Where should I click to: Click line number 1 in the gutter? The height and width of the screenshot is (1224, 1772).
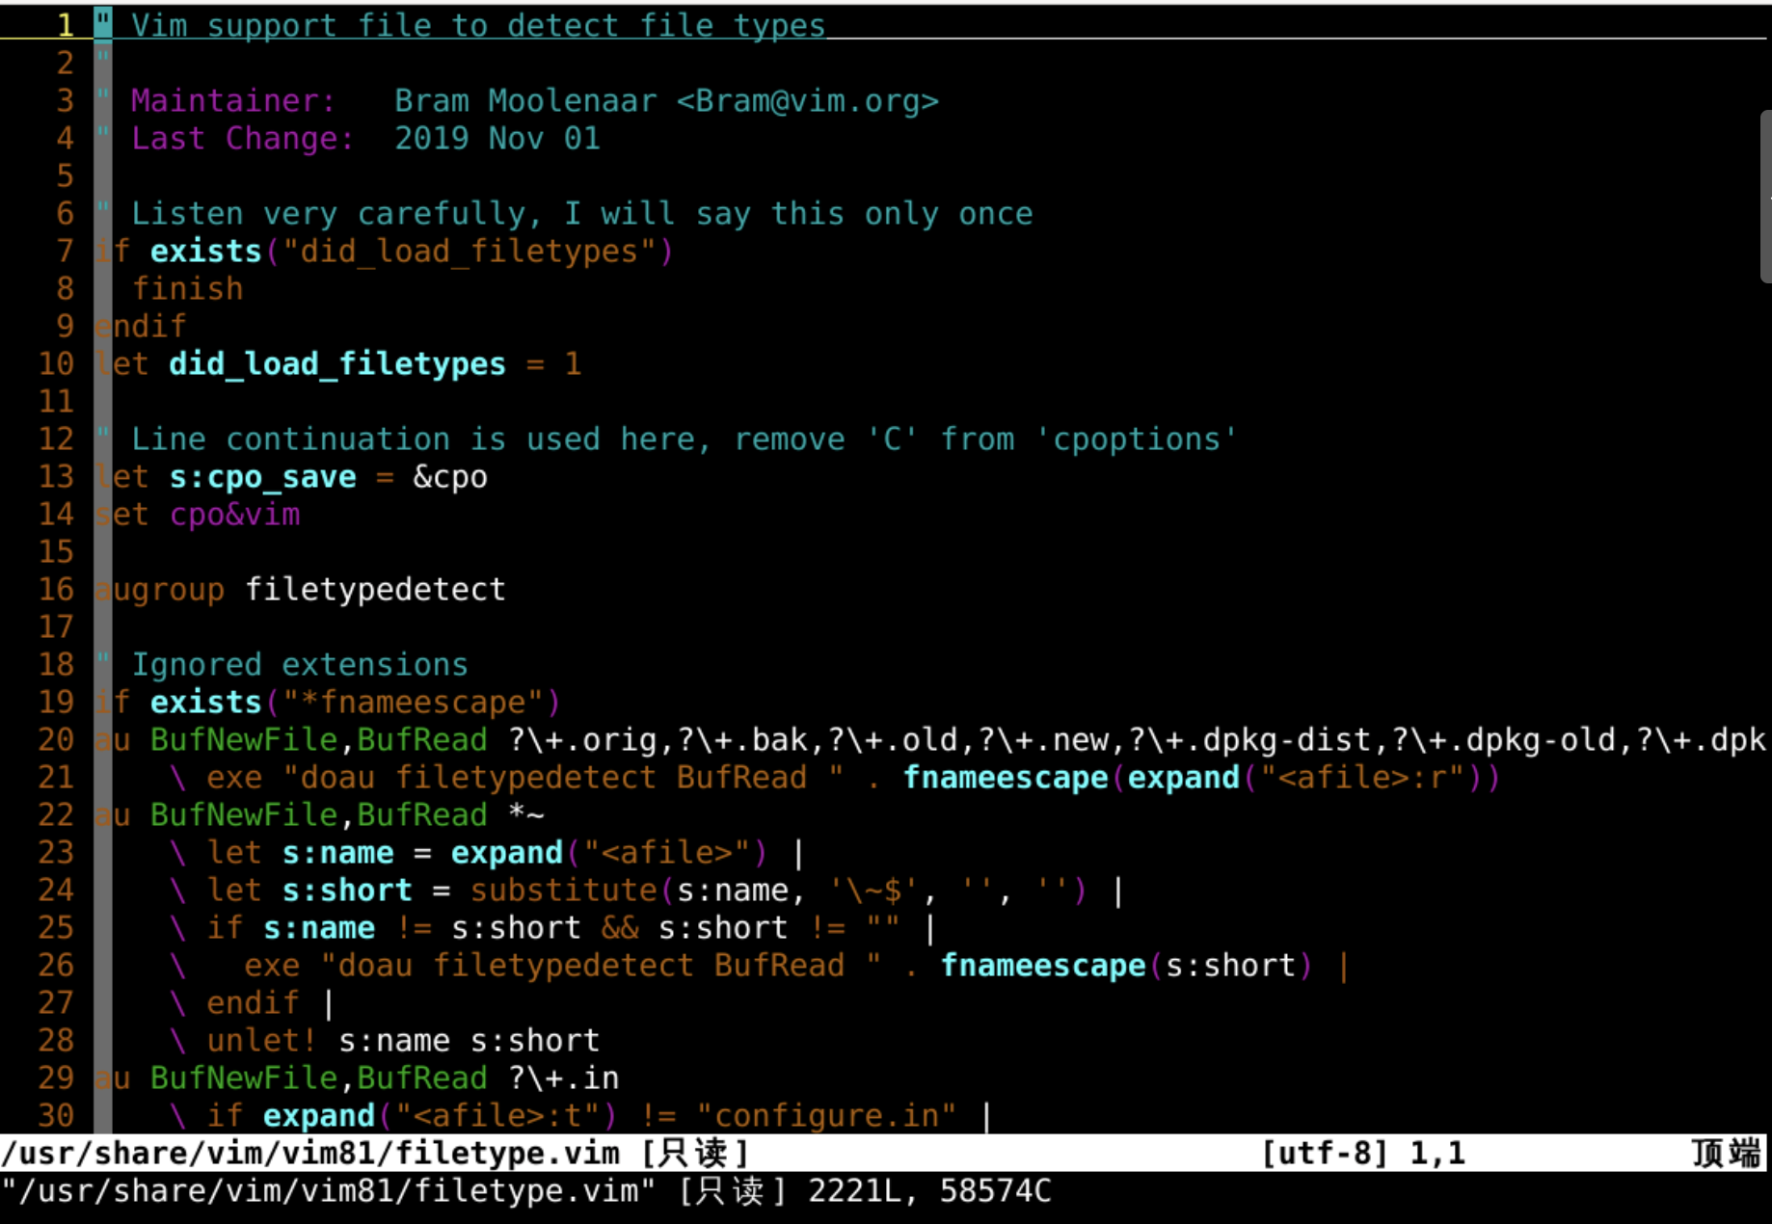click(66, 26)
